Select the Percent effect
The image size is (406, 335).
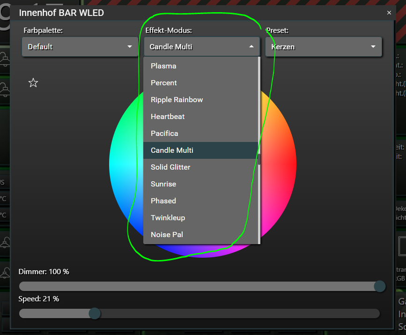pyautogui.click(x=201, y=82)
